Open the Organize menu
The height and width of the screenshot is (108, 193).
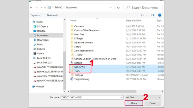coord(36,15)
